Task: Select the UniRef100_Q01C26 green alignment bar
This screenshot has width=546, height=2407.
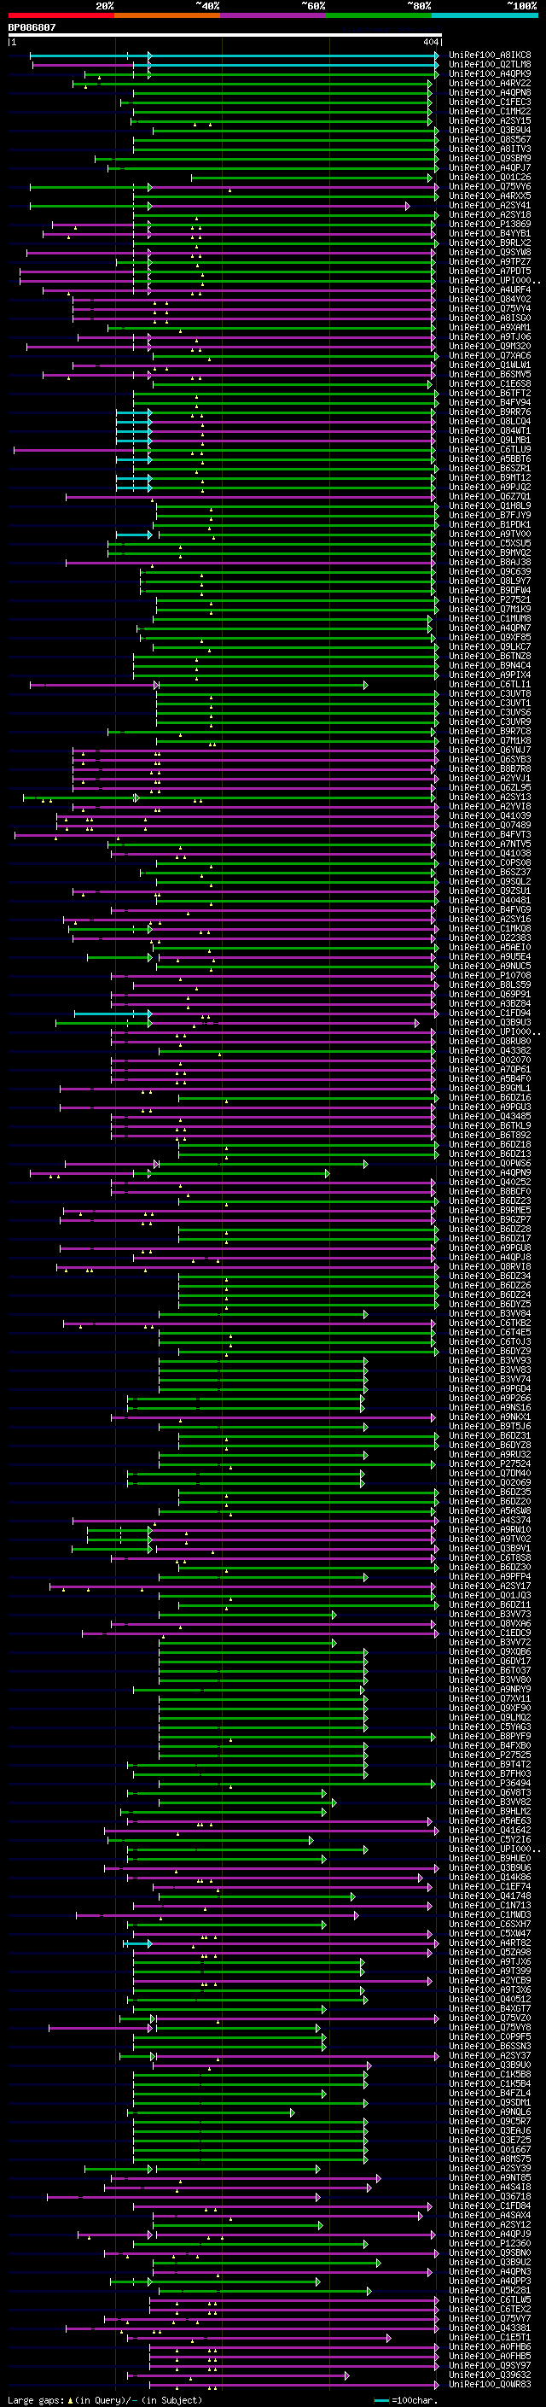Action: pos(312,178)
